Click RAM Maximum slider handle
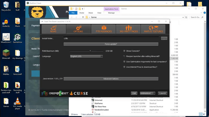The image size is (209, 117). 90,51
